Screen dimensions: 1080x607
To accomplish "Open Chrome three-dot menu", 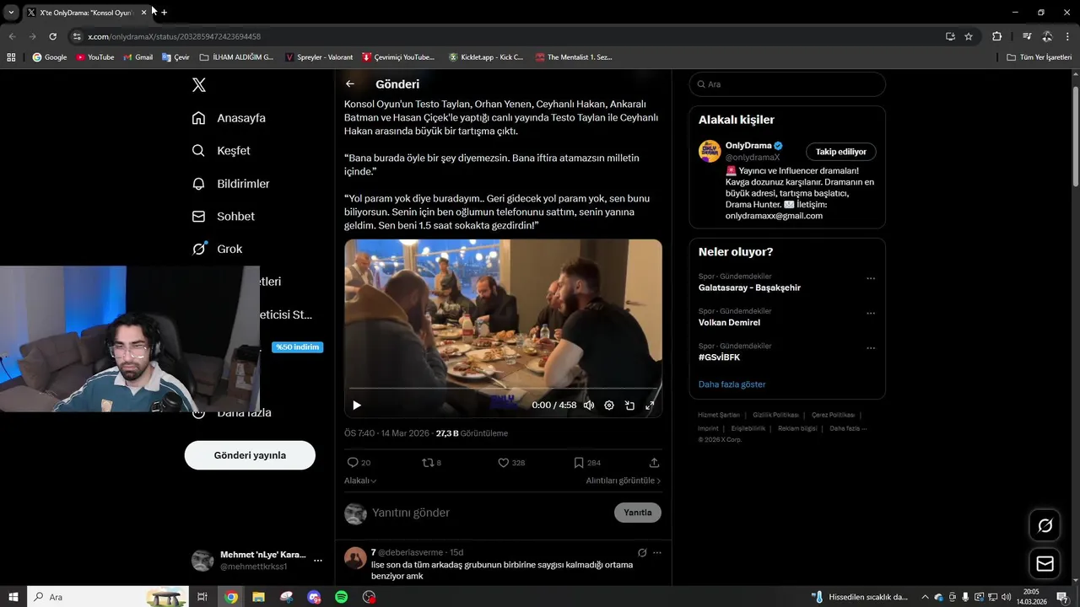I will 1068,36.
